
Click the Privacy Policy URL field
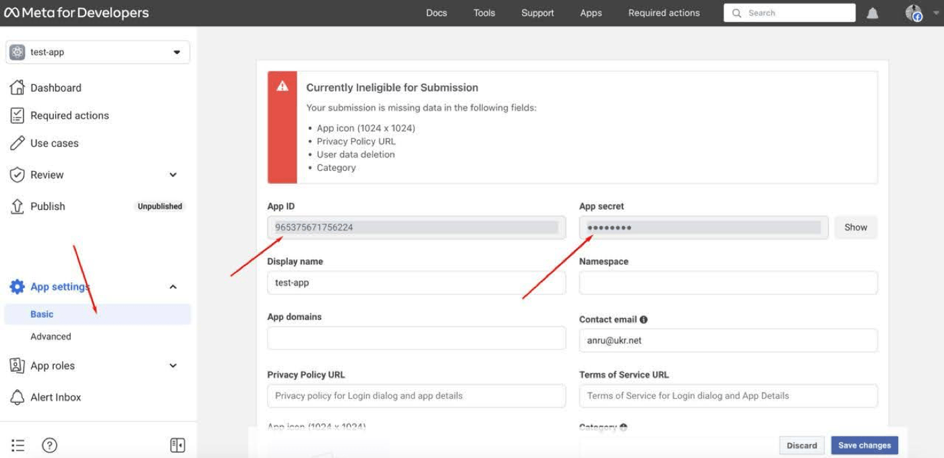(x=417, y=395)
